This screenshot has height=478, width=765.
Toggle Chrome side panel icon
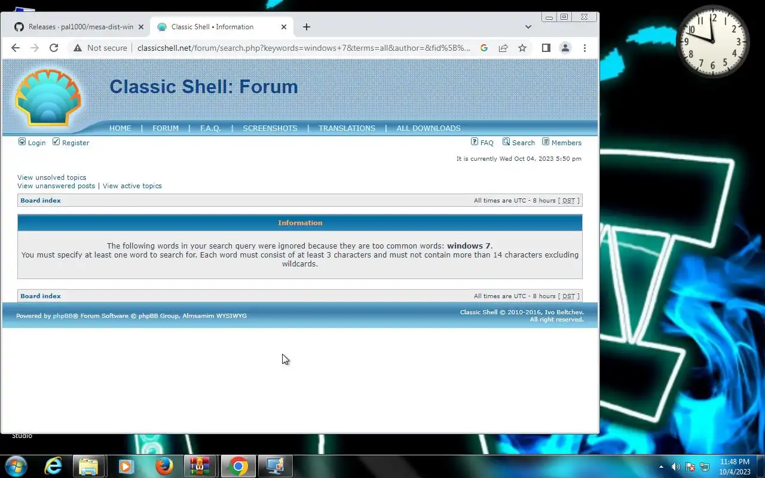click(x=546, y=48)
